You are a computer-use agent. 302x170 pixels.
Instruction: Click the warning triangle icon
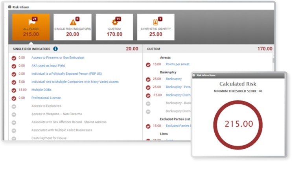[73, 22]
